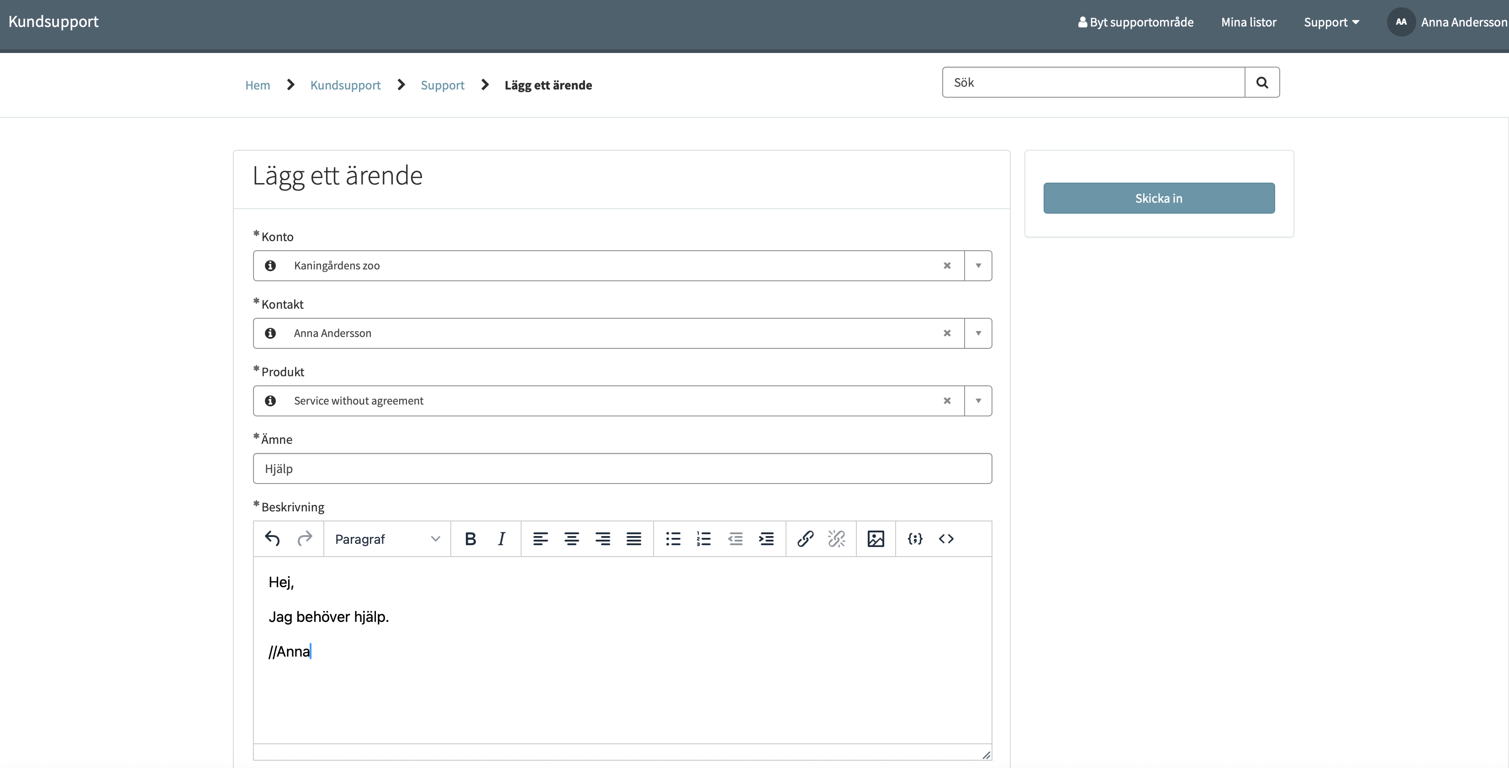Click the search magnifier button
This screenshot has height=768, width=1509.
click(1262, 83)
